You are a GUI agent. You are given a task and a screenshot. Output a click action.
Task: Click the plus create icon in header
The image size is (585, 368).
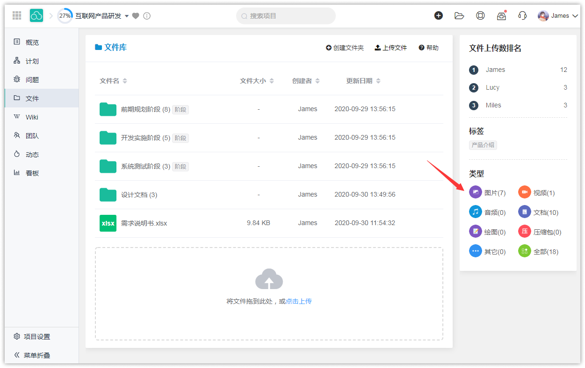439,15
